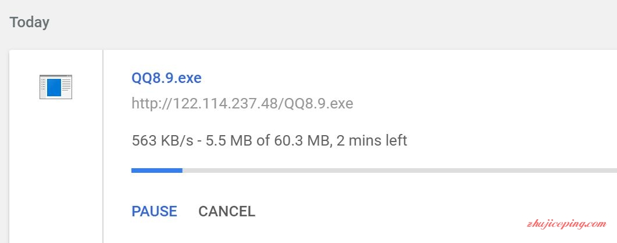This screenshot has width=617, height=243.
Task: Click the 122.114.237.48 IP portion of URL
Action: (x=226, y=104)
